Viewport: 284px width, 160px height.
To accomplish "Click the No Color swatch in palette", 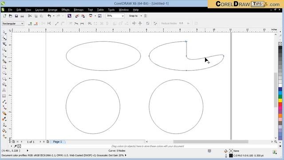I will pyautogui.click(x=280, y=44).
